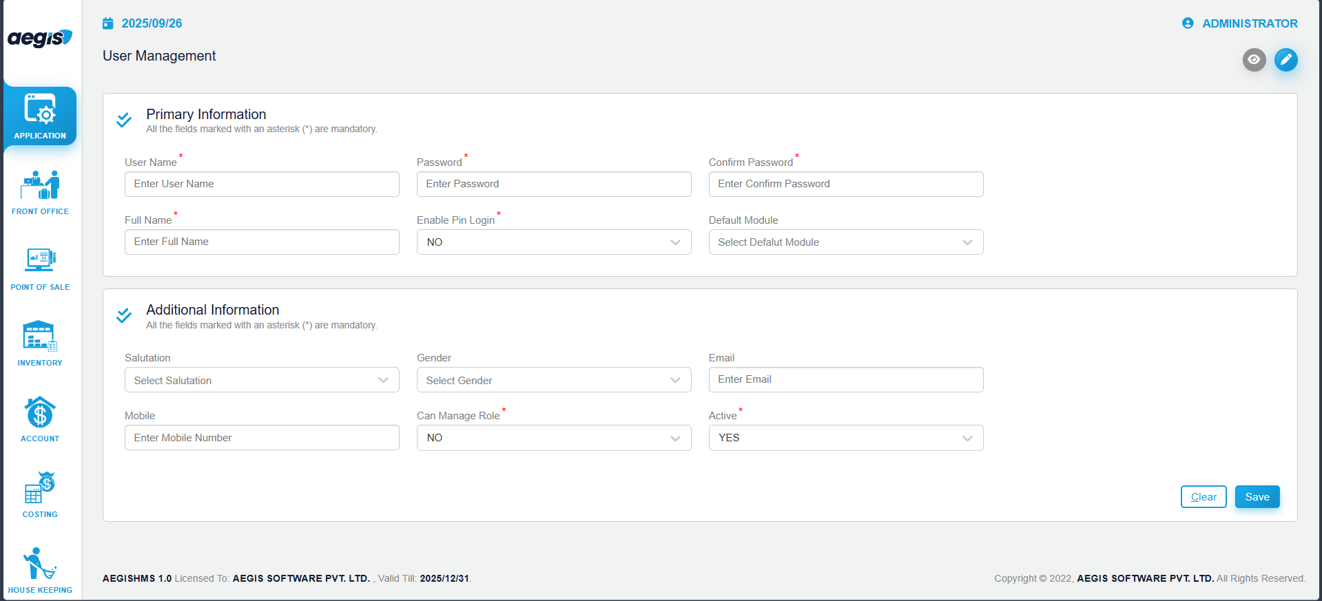The width and height of the screenshot is (1322, 601).
Task: Expand the Select Salutation dropdown
Action: pyautogui.click(x=262, y=380)
